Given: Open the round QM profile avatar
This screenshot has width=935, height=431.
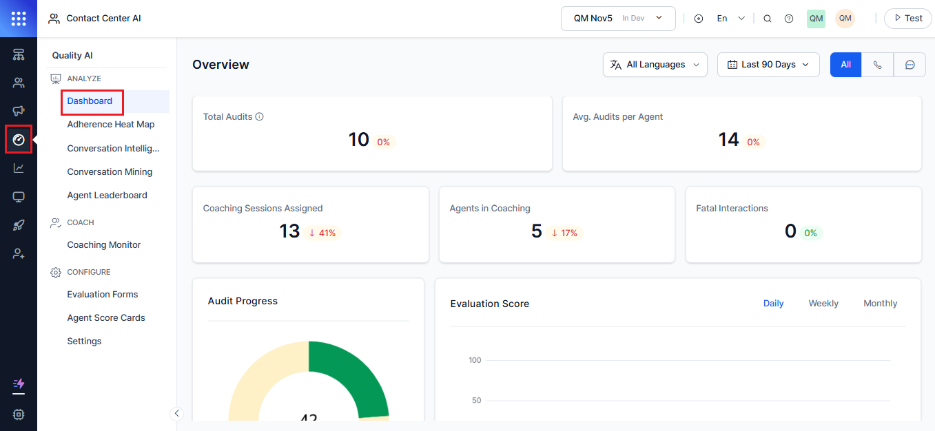Looking at the screenshot, I should [x=845, y=19].
